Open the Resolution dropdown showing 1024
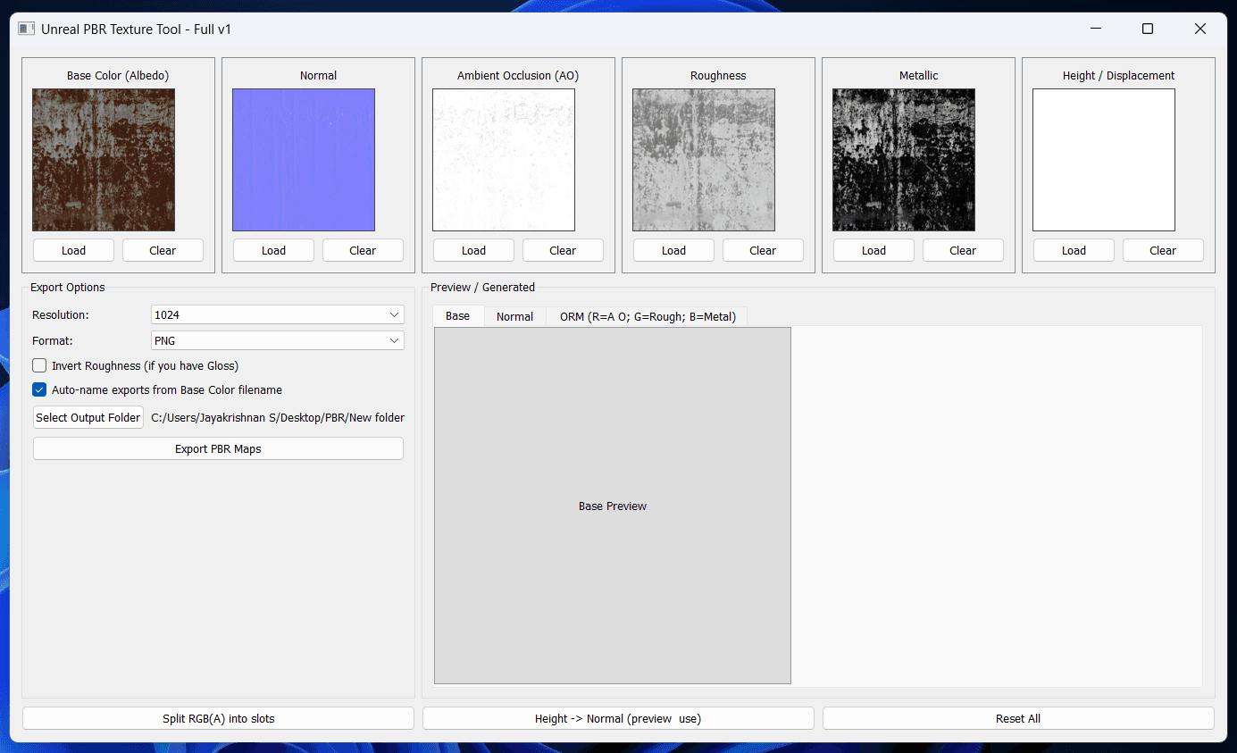 coord(278,314)
